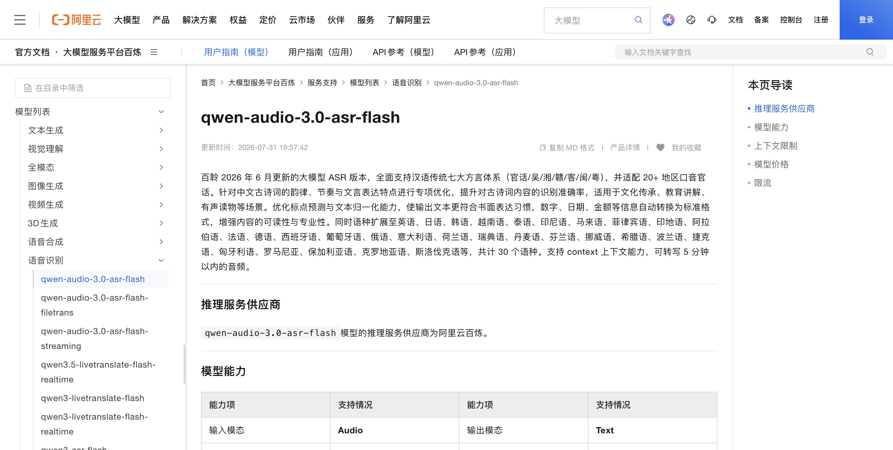Open the 权益 top menu
893x450 pixels.
pyautogui.click(x=238, y=20)
